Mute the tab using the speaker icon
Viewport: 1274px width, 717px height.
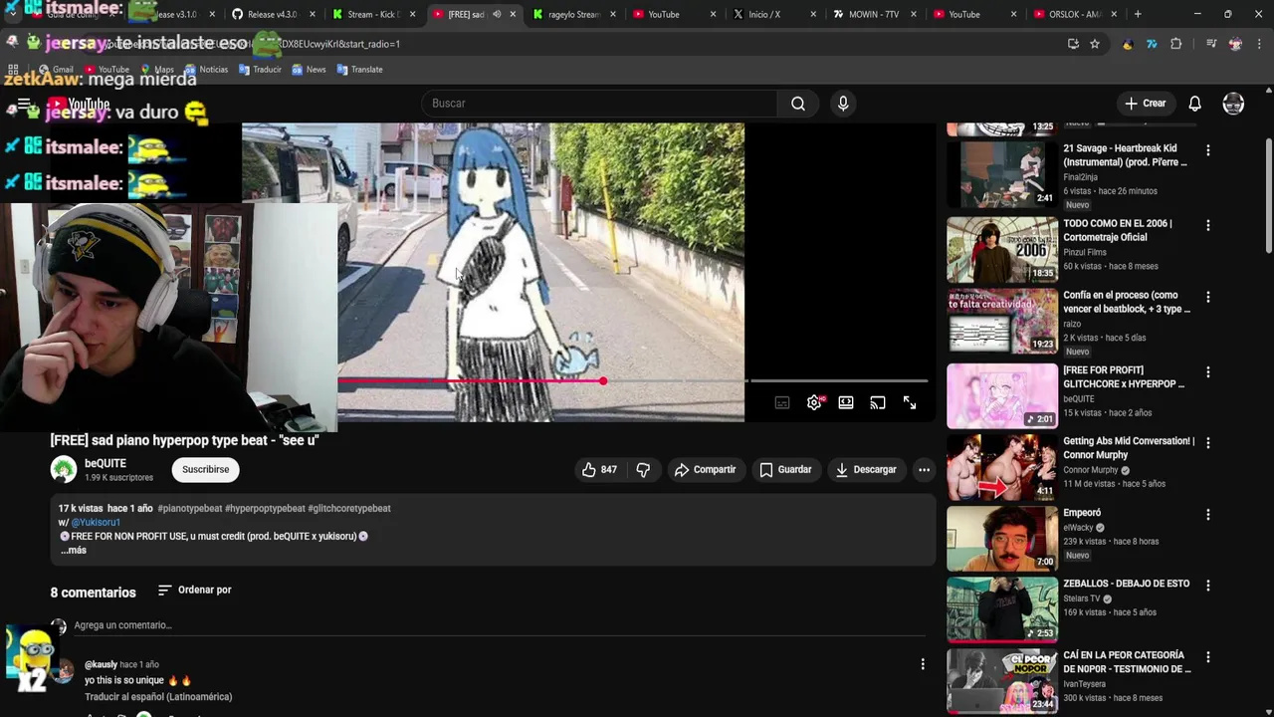pyautogui.click(x=497, y=14)
